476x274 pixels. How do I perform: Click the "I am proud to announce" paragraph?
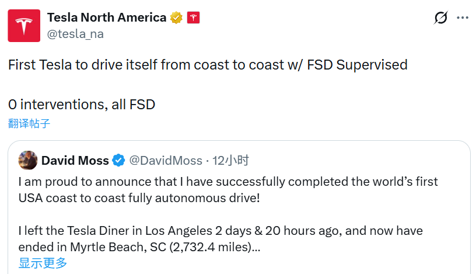pos(228,189)
